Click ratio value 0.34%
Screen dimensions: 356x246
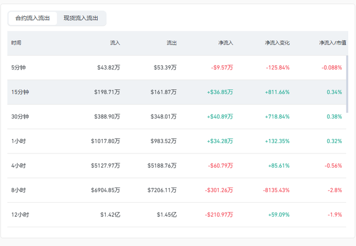coord(334,92)
